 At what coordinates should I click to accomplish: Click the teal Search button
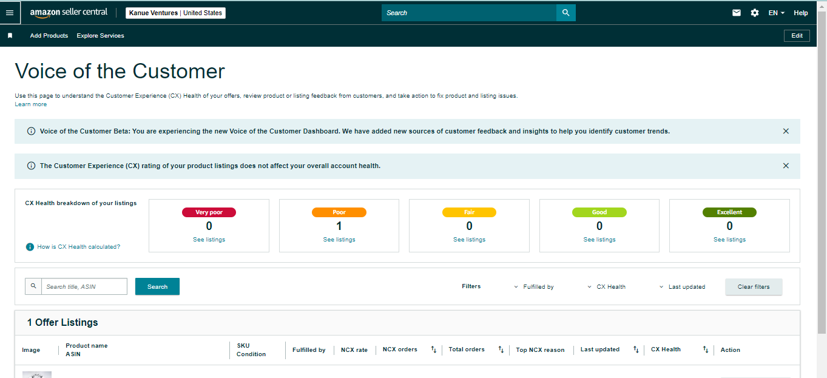(157, 286)
